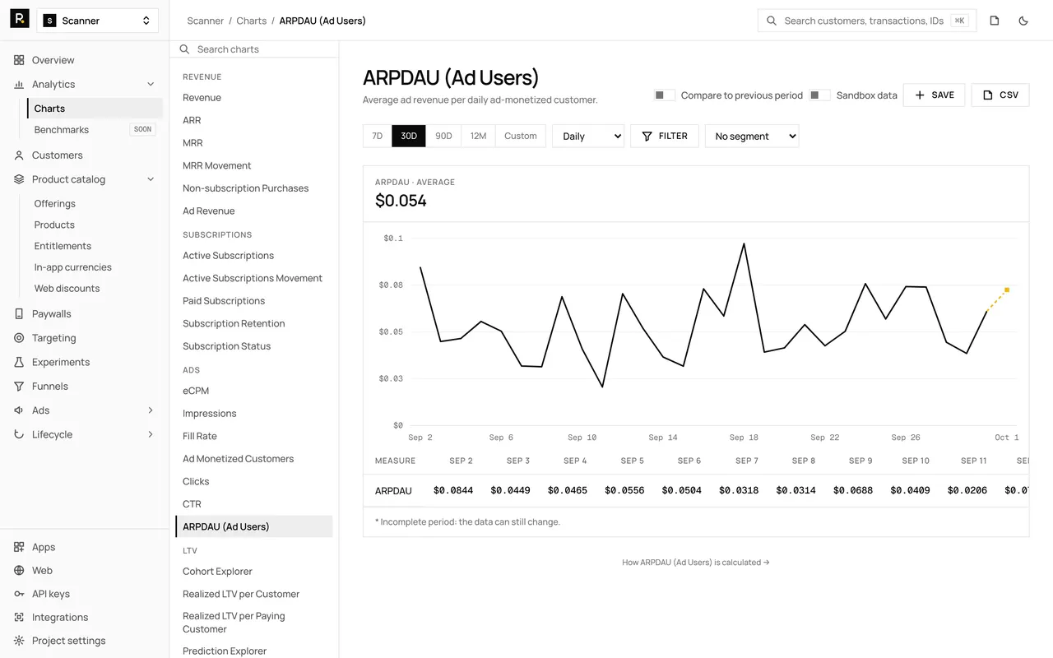
Task: Open the Ad Monetized Customers chart
Action: click(x=239, y=459)
